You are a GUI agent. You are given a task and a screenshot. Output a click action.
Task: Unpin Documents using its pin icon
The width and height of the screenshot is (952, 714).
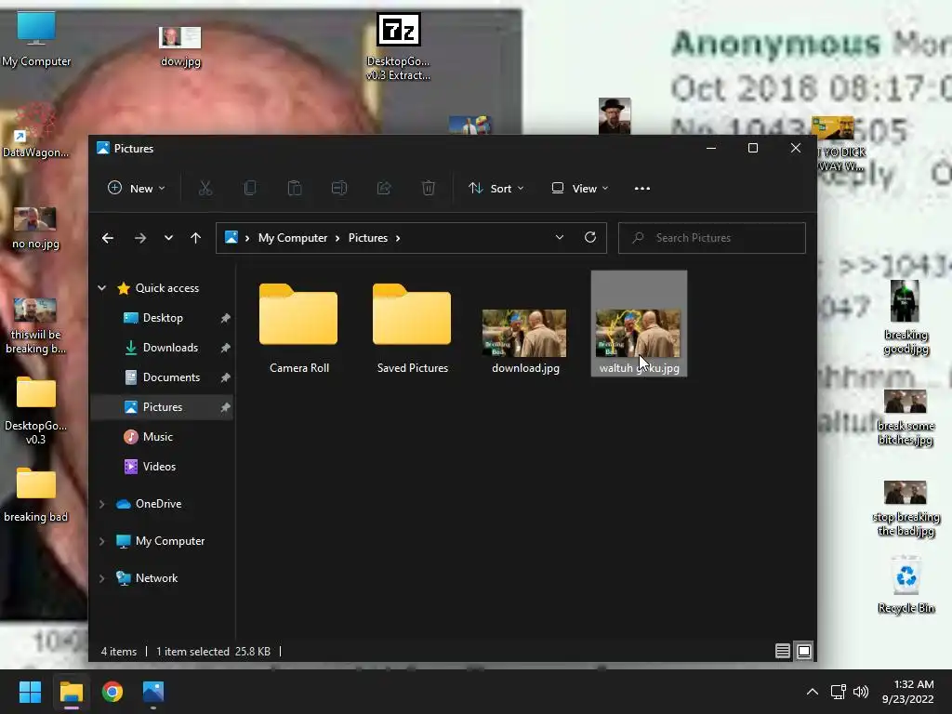coord(225,377)
